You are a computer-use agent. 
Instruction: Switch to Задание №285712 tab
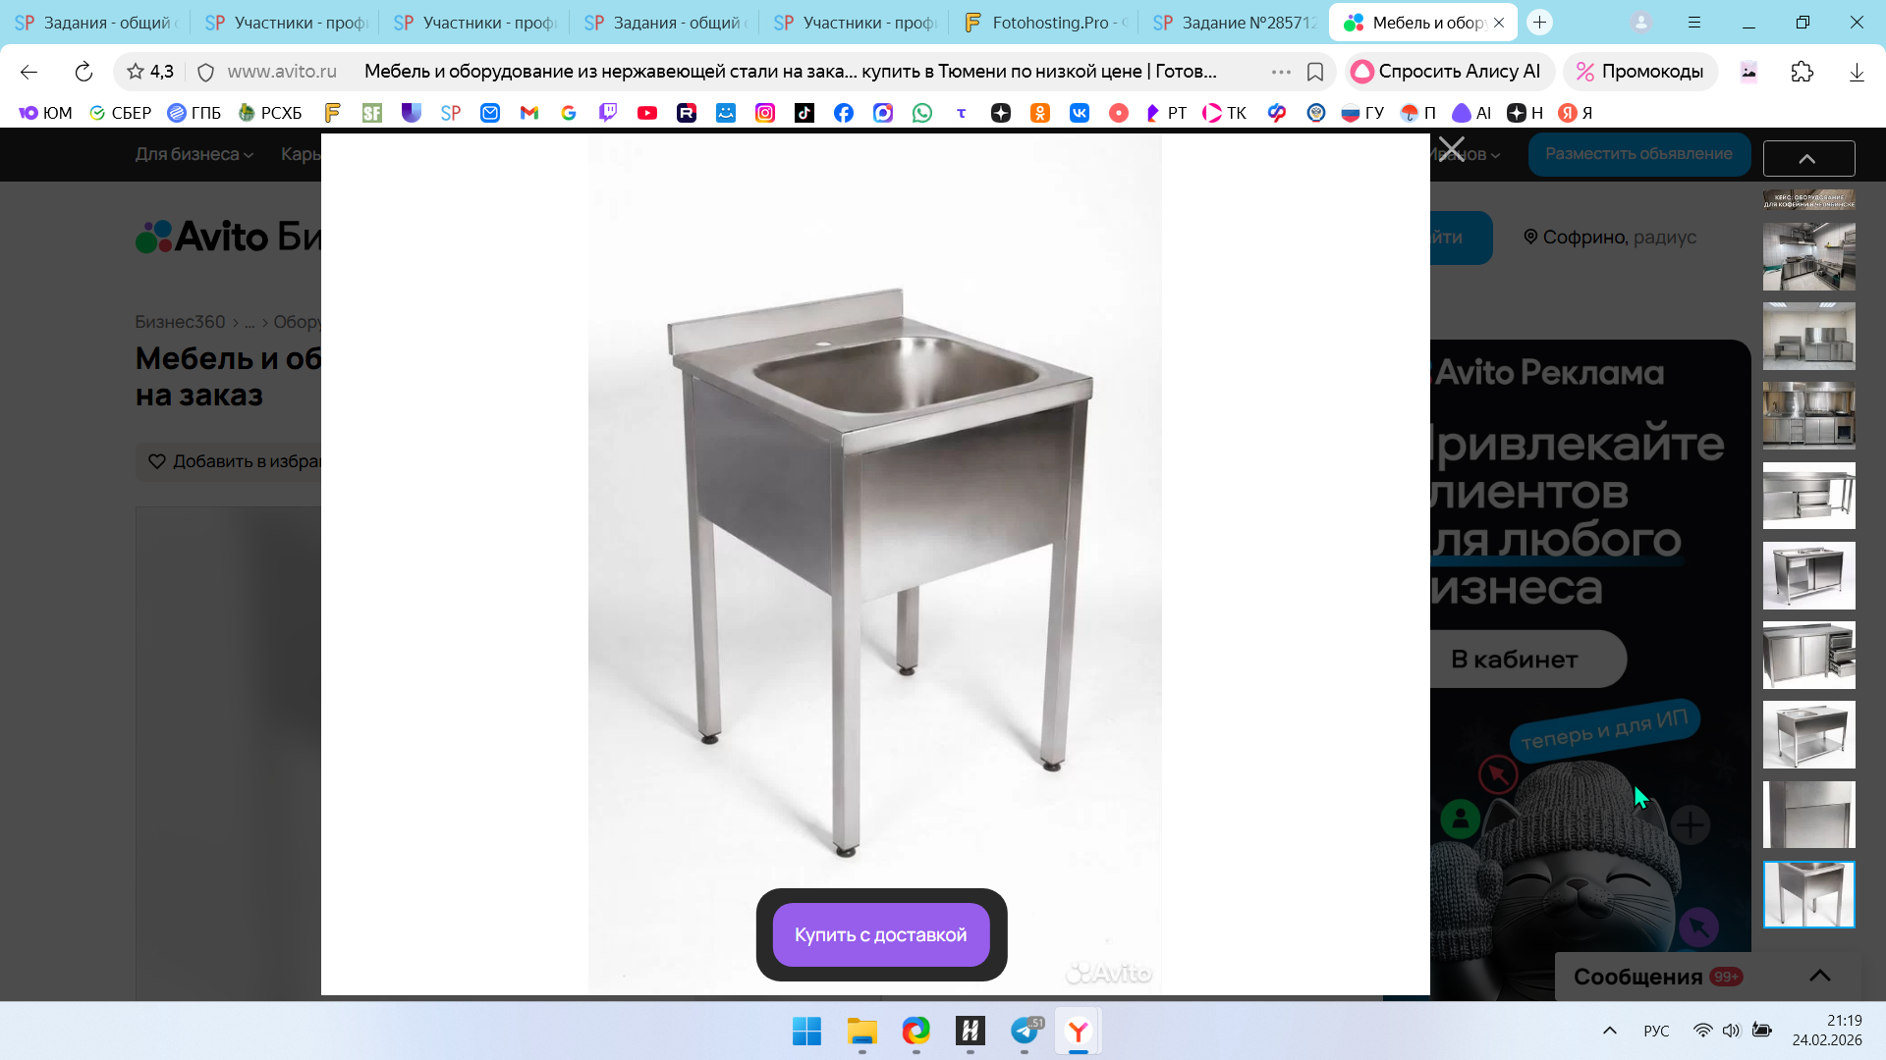(x=1236, y=23)
